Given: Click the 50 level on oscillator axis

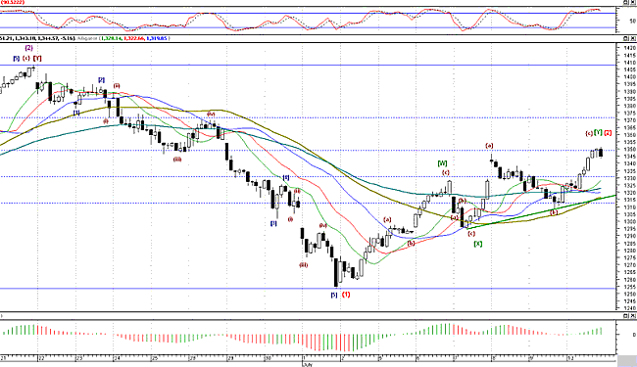Looking at the screenshot, I should point(632,21).
